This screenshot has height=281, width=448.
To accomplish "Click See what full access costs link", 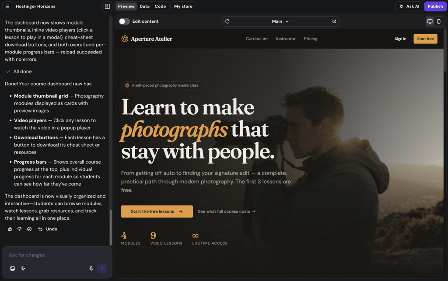I will [227, 211].
